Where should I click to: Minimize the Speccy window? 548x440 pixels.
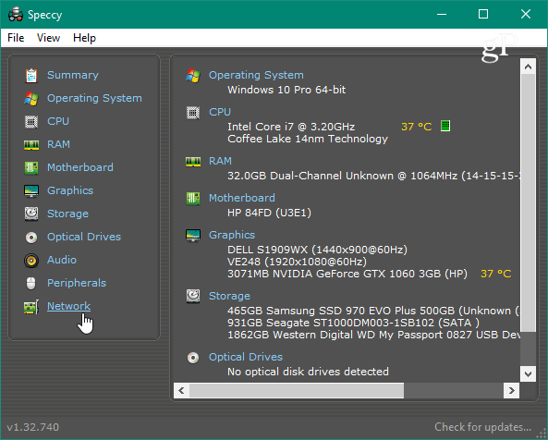click(x=442, y=15)
